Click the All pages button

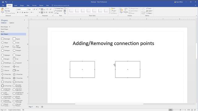[x=37, y=107]
